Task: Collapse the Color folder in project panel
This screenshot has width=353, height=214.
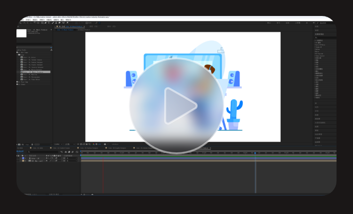Action: tap(17, 55)
